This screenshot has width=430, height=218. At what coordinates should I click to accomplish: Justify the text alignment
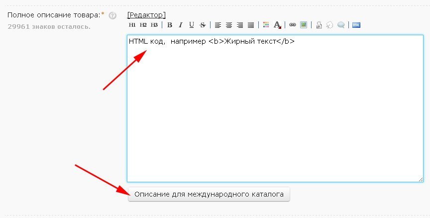pos(251,25)
